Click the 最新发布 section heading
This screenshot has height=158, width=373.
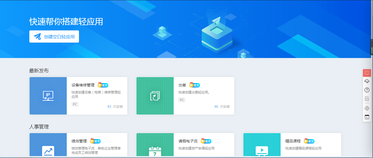(x=39, y=71)
